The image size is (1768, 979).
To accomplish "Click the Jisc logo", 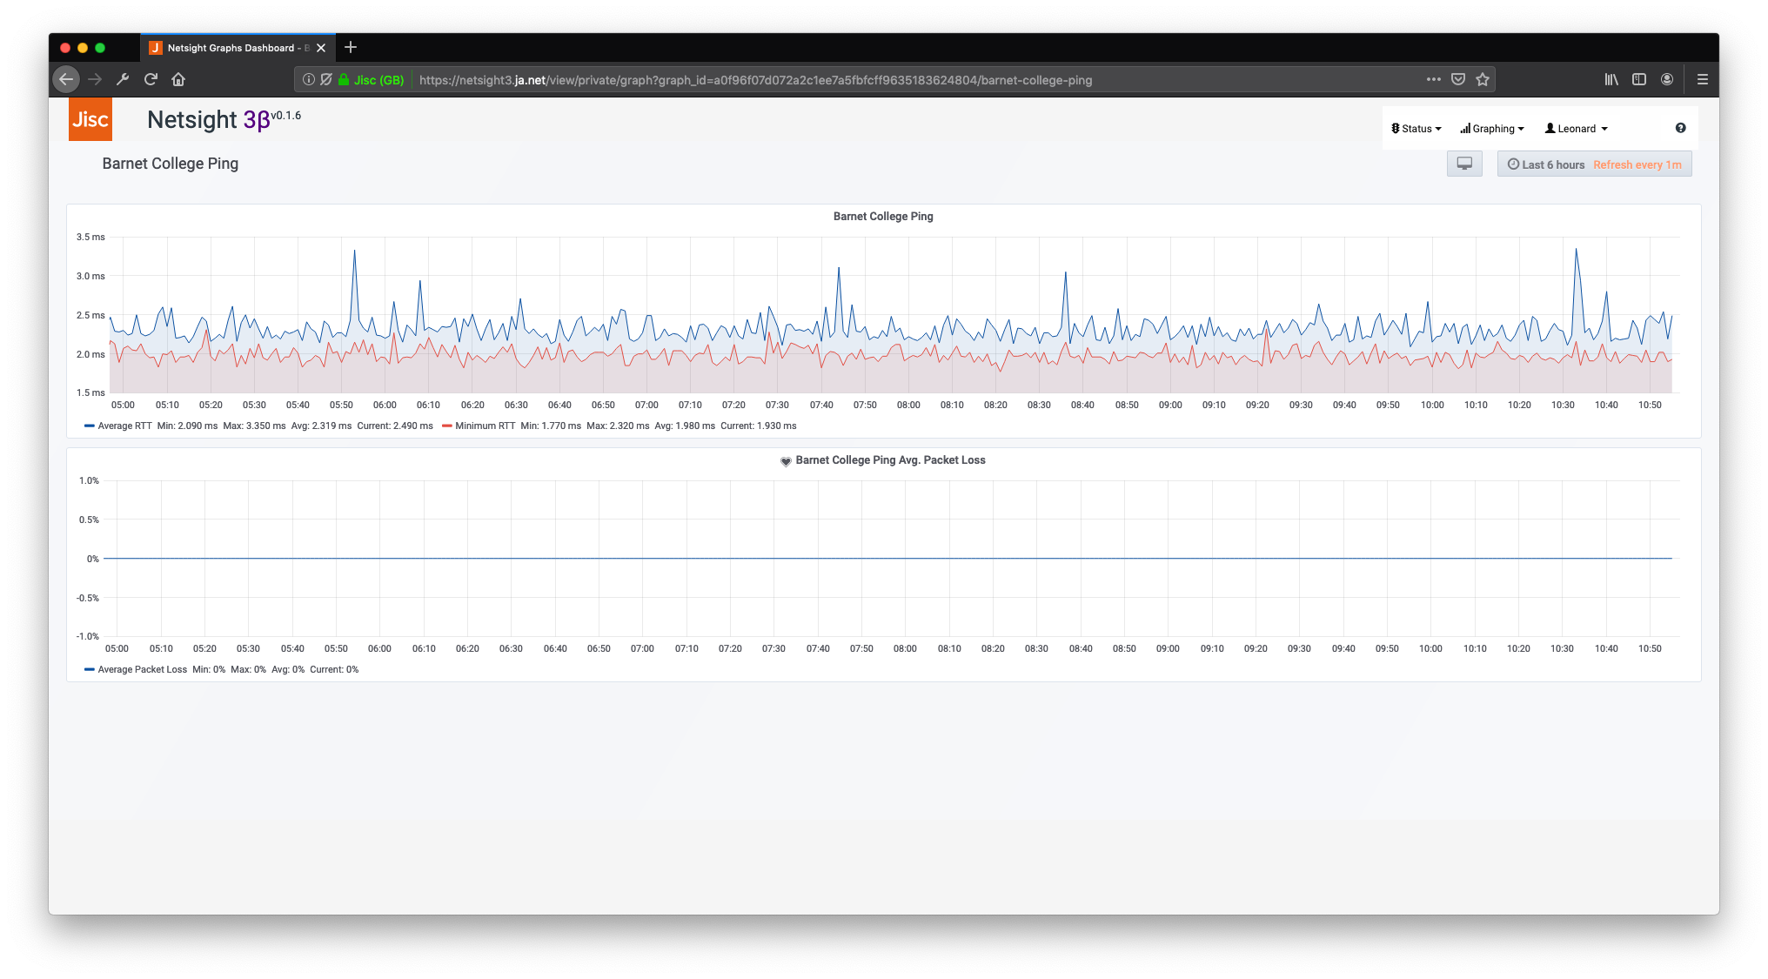I will coord(90,119).
